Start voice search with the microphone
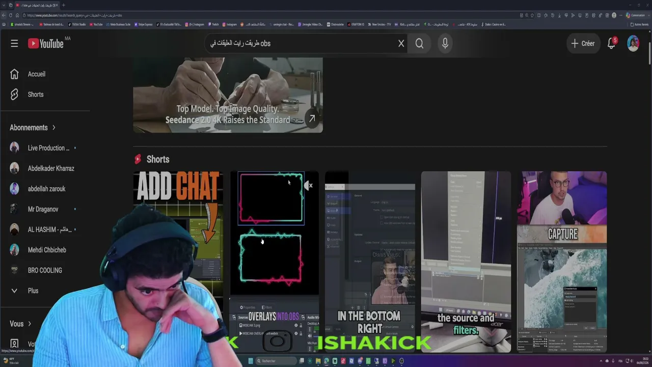652x367 pixels. click(445, 43)
